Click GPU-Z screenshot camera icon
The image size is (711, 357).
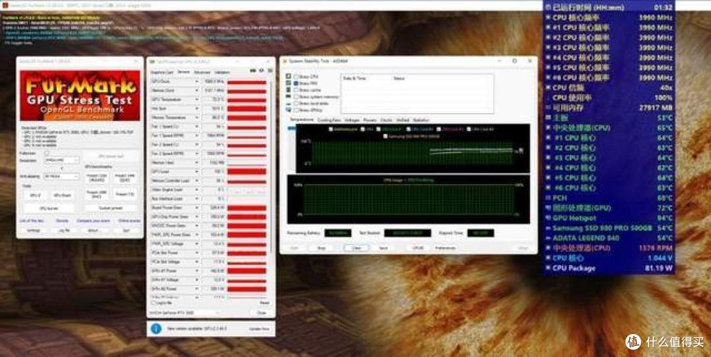pyautogui.click(x=253, y=71)
